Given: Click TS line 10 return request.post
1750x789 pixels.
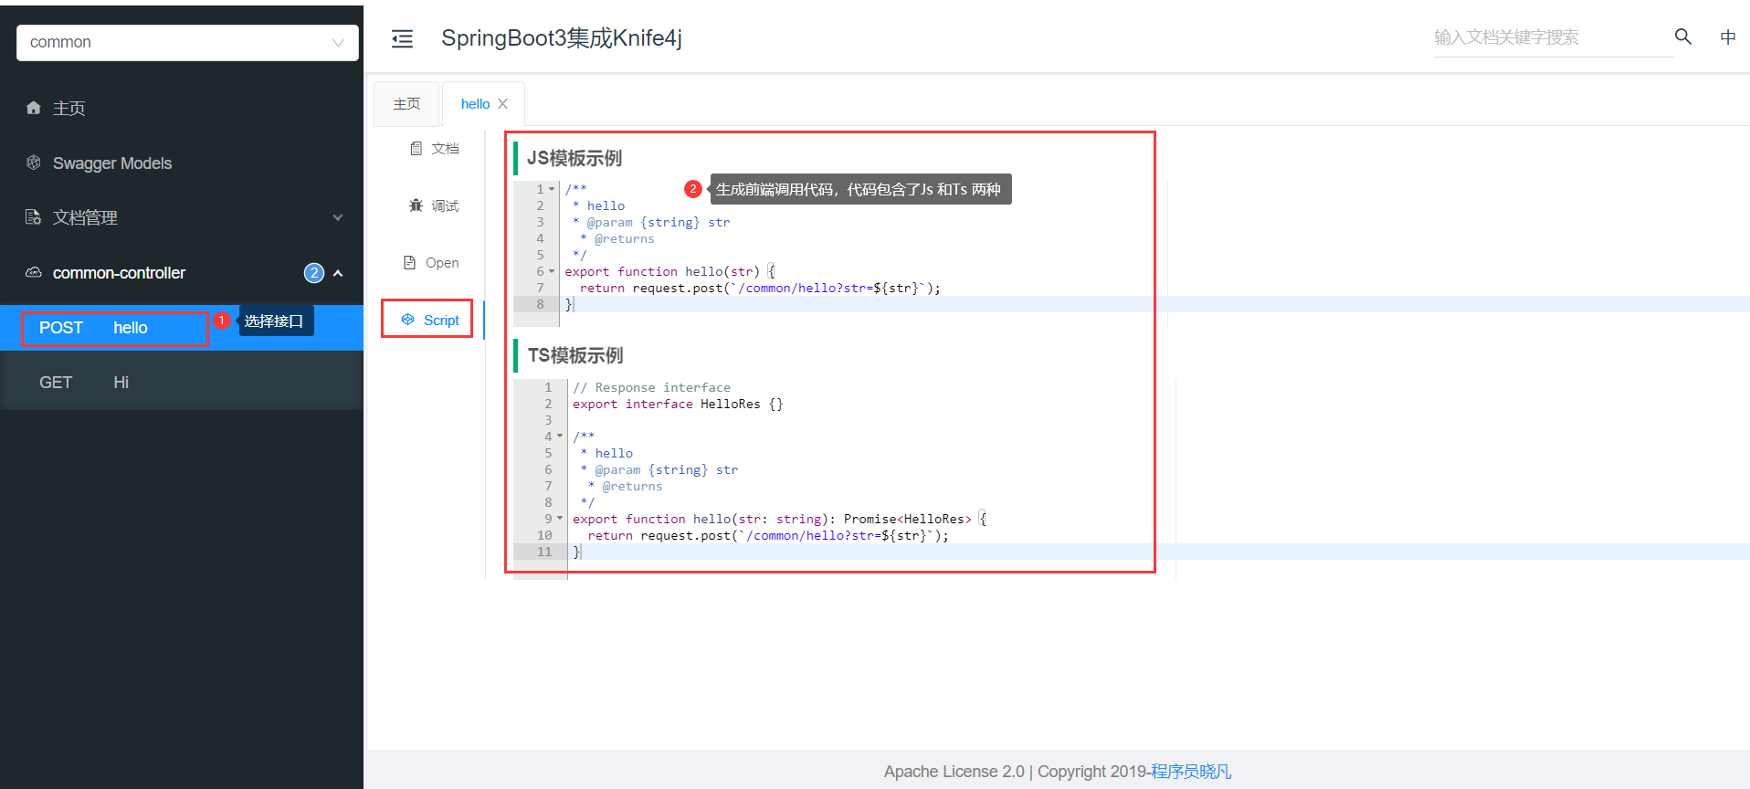Looking at the screenshot, I should coord(768,535).
